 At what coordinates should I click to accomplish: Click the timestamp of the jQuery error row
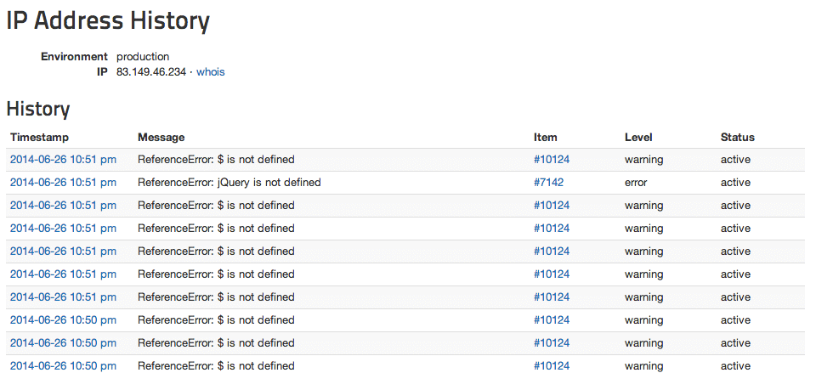tap(63, 182)
